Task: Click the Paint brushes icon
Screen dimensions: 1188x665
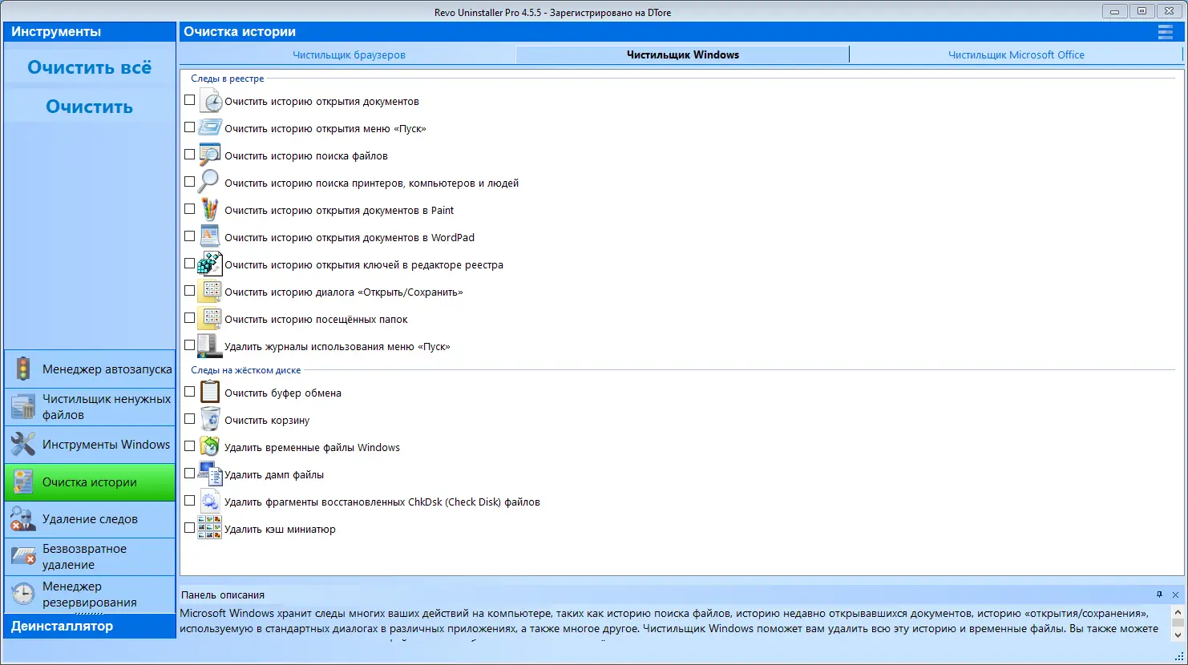Action: [x=210, y=210]
